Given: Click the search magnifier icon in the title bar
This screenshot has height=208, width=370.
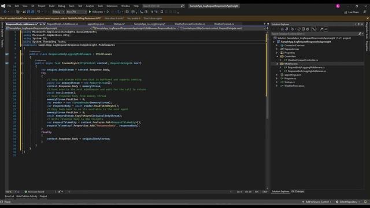Looking at the screenshot, I should (x=182, y=6).
